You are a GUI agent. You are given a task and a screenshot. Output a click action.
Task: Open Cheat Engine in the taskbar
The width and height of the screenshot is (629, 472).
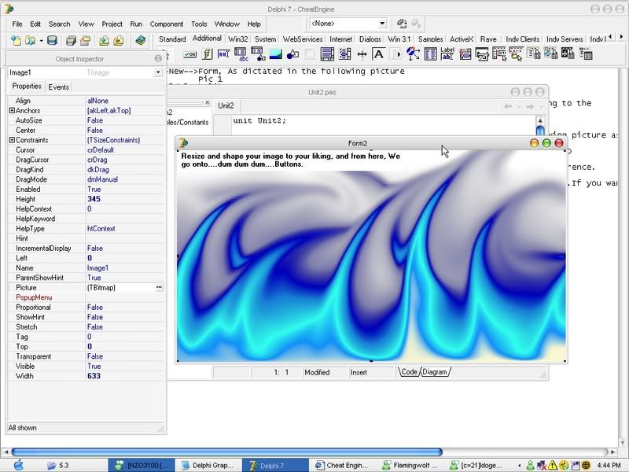(342, 465)
